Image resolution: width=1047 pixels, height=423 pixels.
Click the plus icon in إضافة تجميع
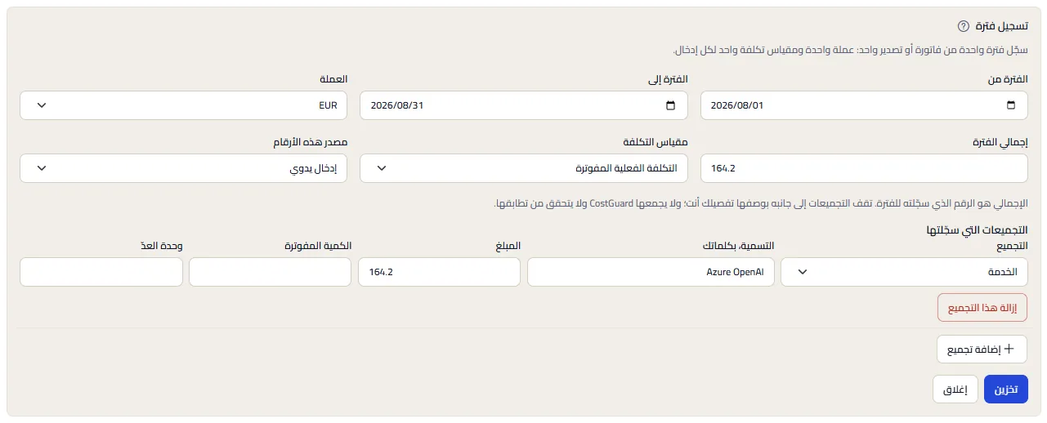[1009, 349]
